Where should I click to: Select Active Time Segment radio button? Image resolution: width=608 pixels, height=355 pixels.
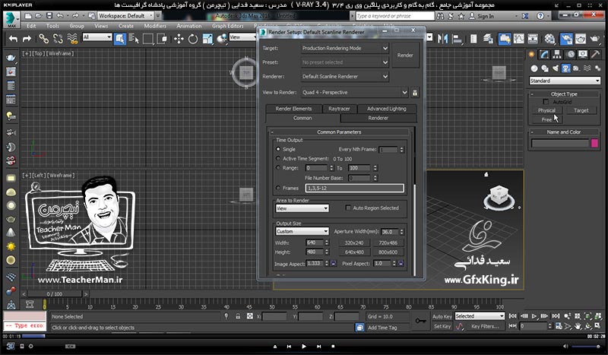[x=278, y=158]
